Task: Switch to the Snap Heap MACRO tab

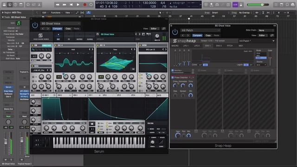Action: point(175,46)
